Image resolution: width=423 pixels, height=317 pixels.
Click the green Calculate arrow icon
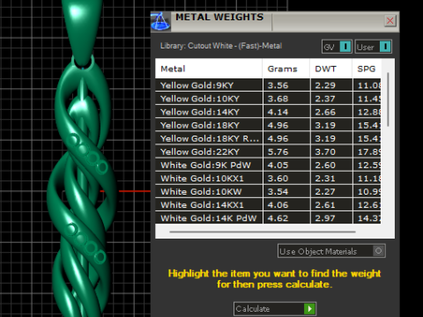click(309, 309)
